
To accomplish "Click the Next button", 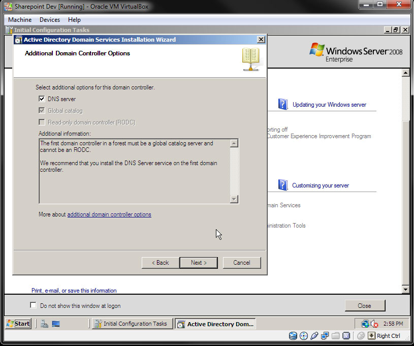I will pos(199,263).
